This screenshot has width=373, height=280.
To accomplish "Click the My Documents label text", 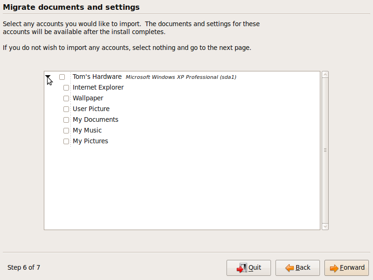I will (x=95, y=119).
